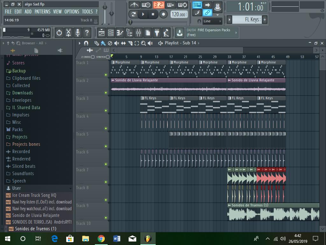Select Sonido de Lluvia Relajante in Browser
Screen dimensions: 326x245
36,215
